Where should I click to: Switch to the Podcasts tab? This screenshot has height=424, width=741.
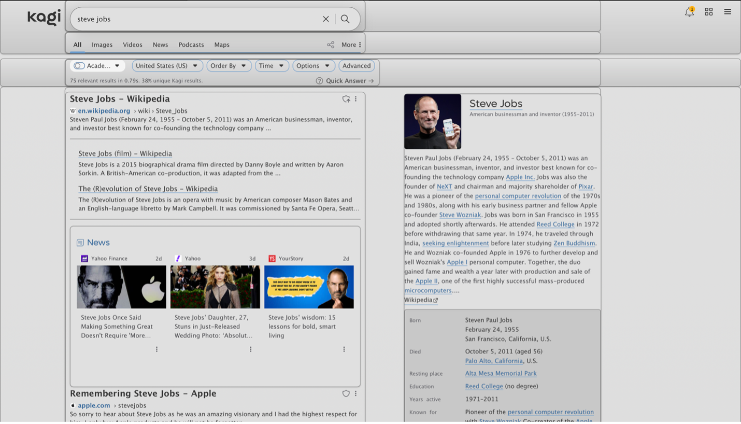(x=191, y=45)
